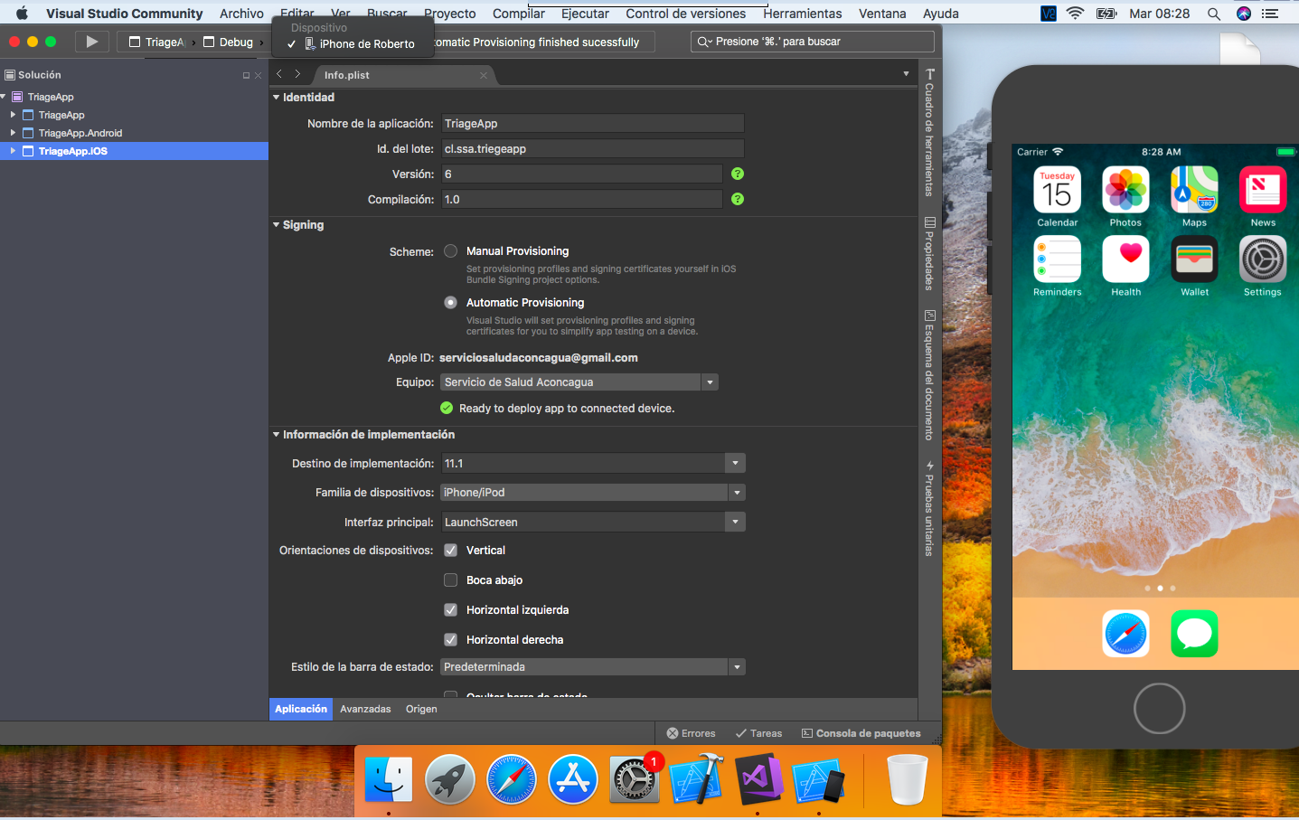1299x820 pixels.
Task: Open Safari in simulator dock
Action: (x=1125, y=634)
